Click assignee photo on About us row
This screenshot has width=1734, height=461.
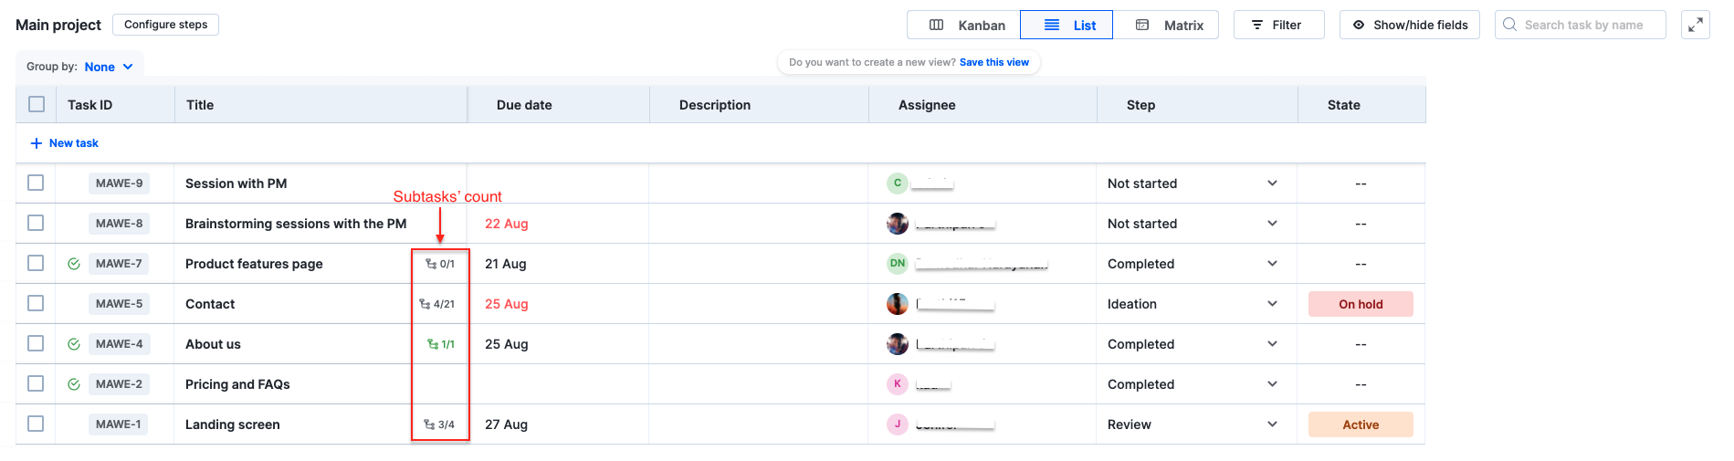[898, 344]
